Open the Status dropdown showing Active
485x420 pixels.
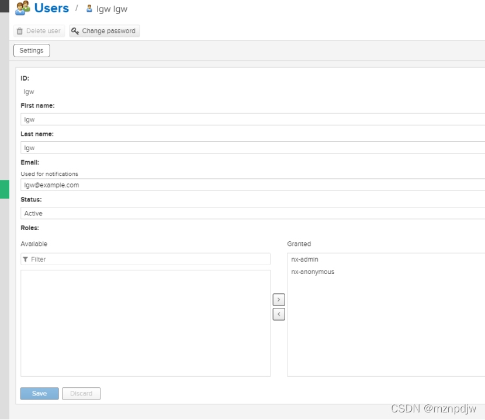tap(252, 213)
